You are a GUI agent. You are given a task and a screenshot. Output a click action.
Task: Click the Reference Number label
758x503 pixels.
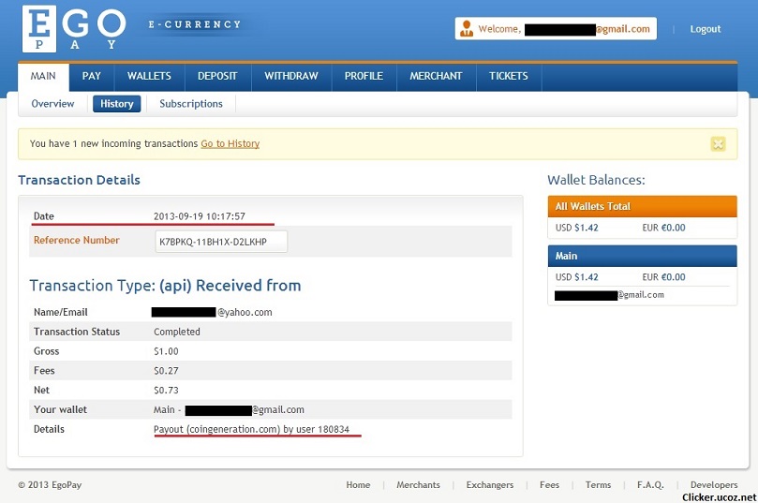coord(77,240)
